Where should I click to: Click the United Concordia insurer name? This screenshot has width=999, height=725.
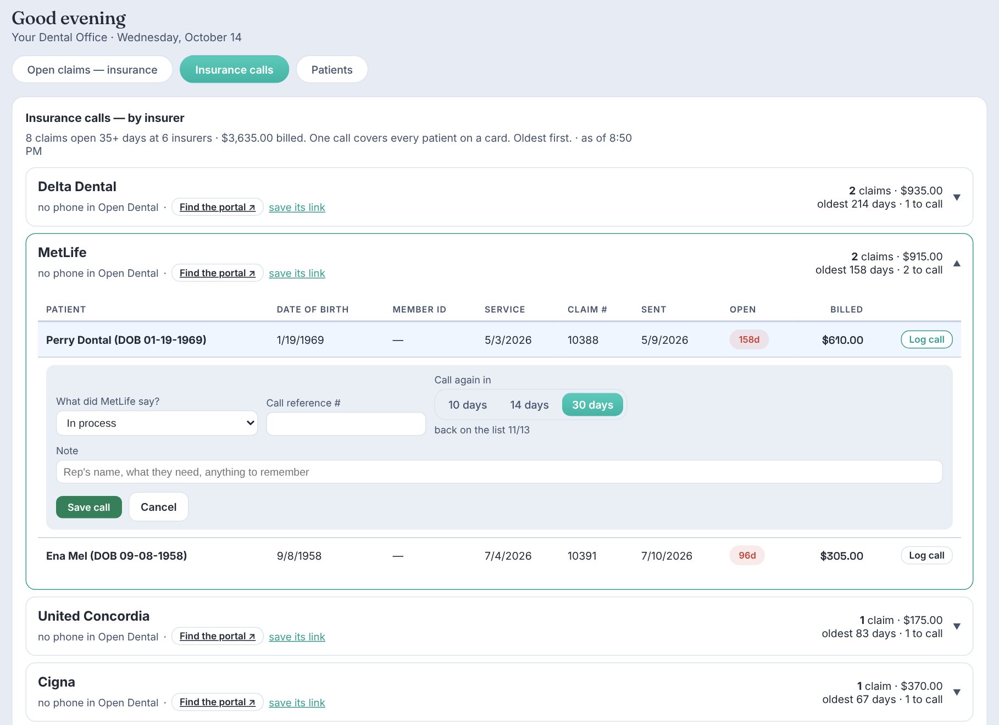[x=93, y=616]
